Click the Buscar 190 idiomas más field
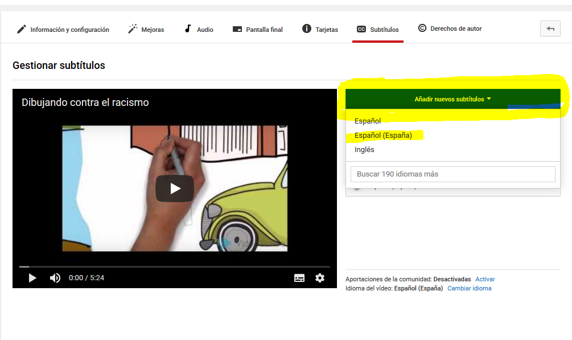Image resolution: width=572 pixels, height=340 pixels. click(x=452, y=174)
